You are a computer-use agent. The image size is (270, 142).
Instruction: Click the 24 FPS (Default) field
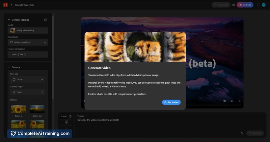[x=28, y=54]
